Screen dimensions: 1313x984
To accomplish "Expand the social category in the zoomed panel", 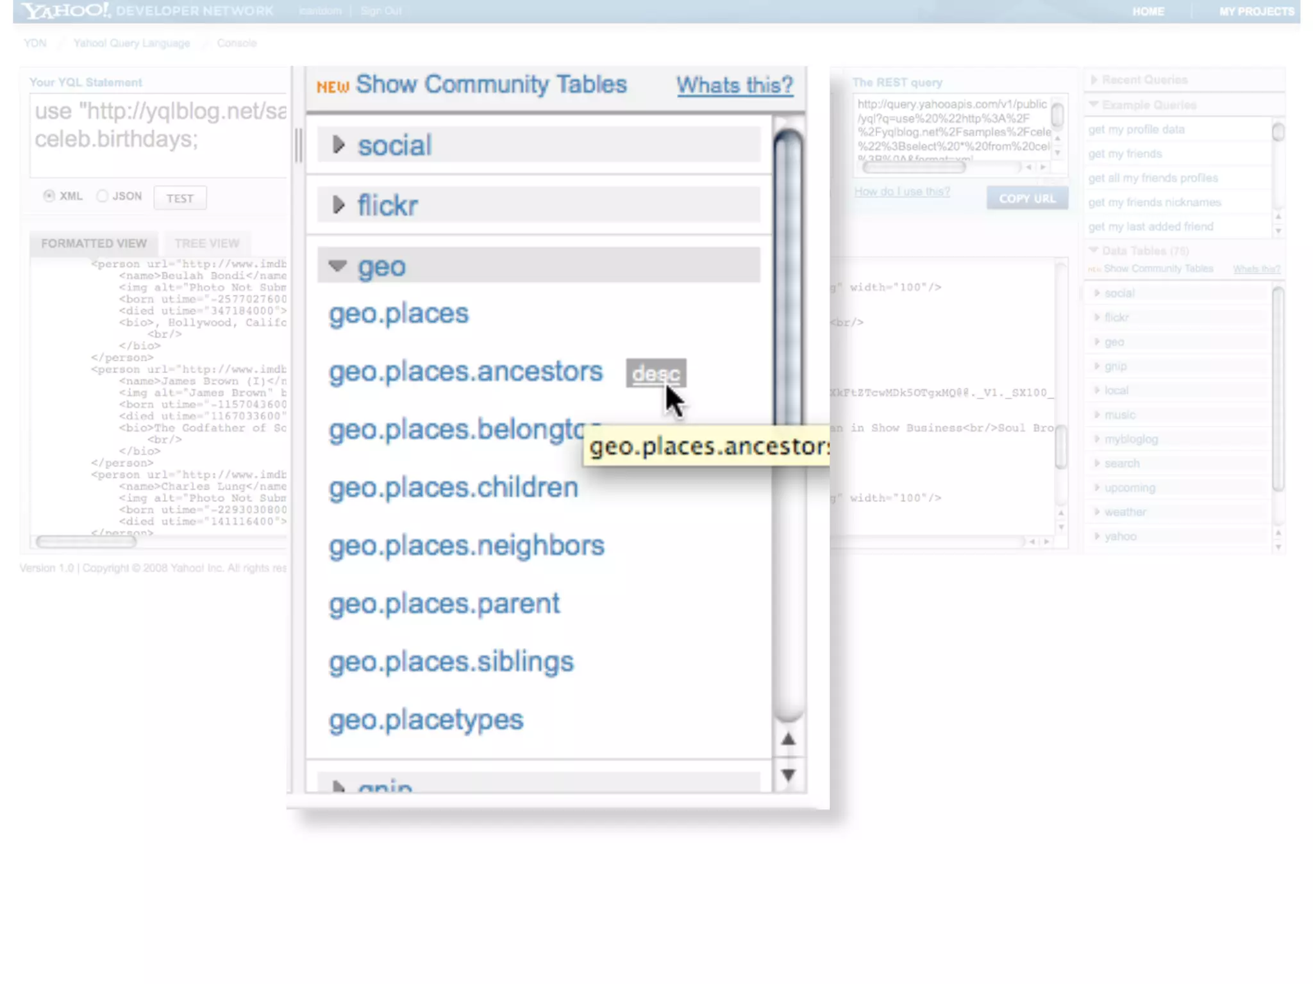I will (539, 145).
